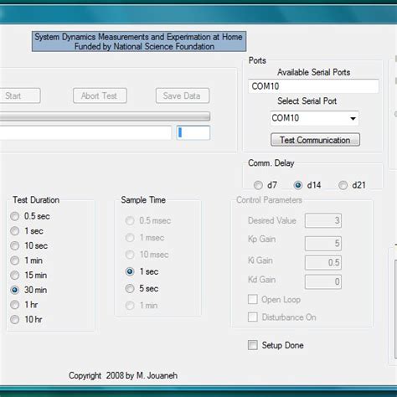The height and width of the screenshot is (397, 397).
Task: Click the test progress bar
Action: [x=105, y=116]
